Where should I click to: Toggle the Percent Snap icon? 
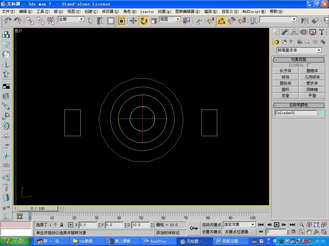click(x=232, y=21)
